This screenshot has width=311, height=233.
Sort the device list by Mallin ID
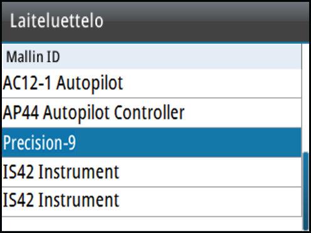pos(152,56)
